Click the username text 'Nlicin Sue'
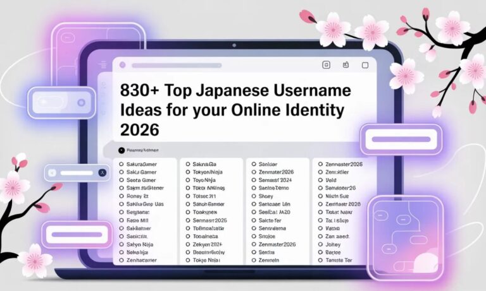486x291 pixels. 337,196
